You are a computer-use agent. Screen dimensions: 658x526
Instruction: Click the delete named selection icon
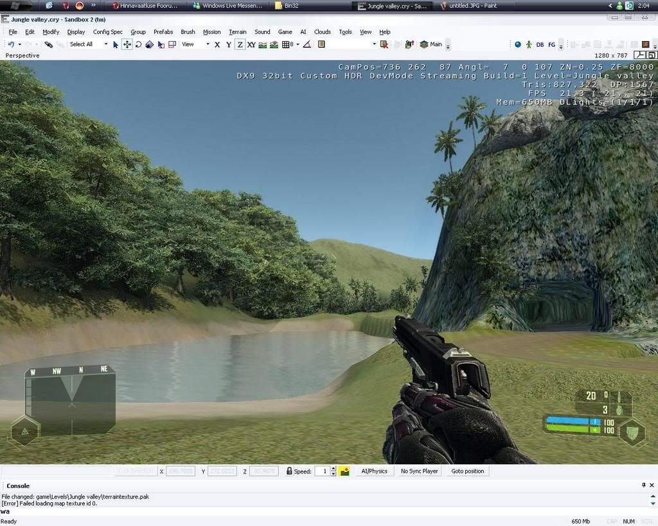(384, 44)
